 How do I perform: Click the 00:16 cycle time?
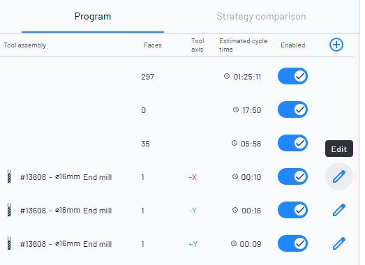(x=251, y=211)
